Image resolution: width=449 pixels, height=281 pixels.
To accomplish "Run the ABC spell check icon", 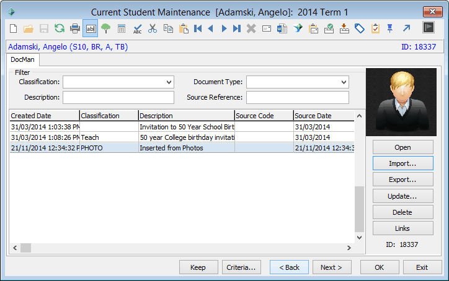I will [x=137, y=28].
